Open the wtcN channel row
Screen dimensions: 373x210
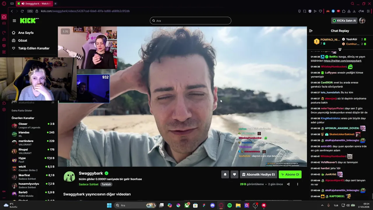click(33, 168)
